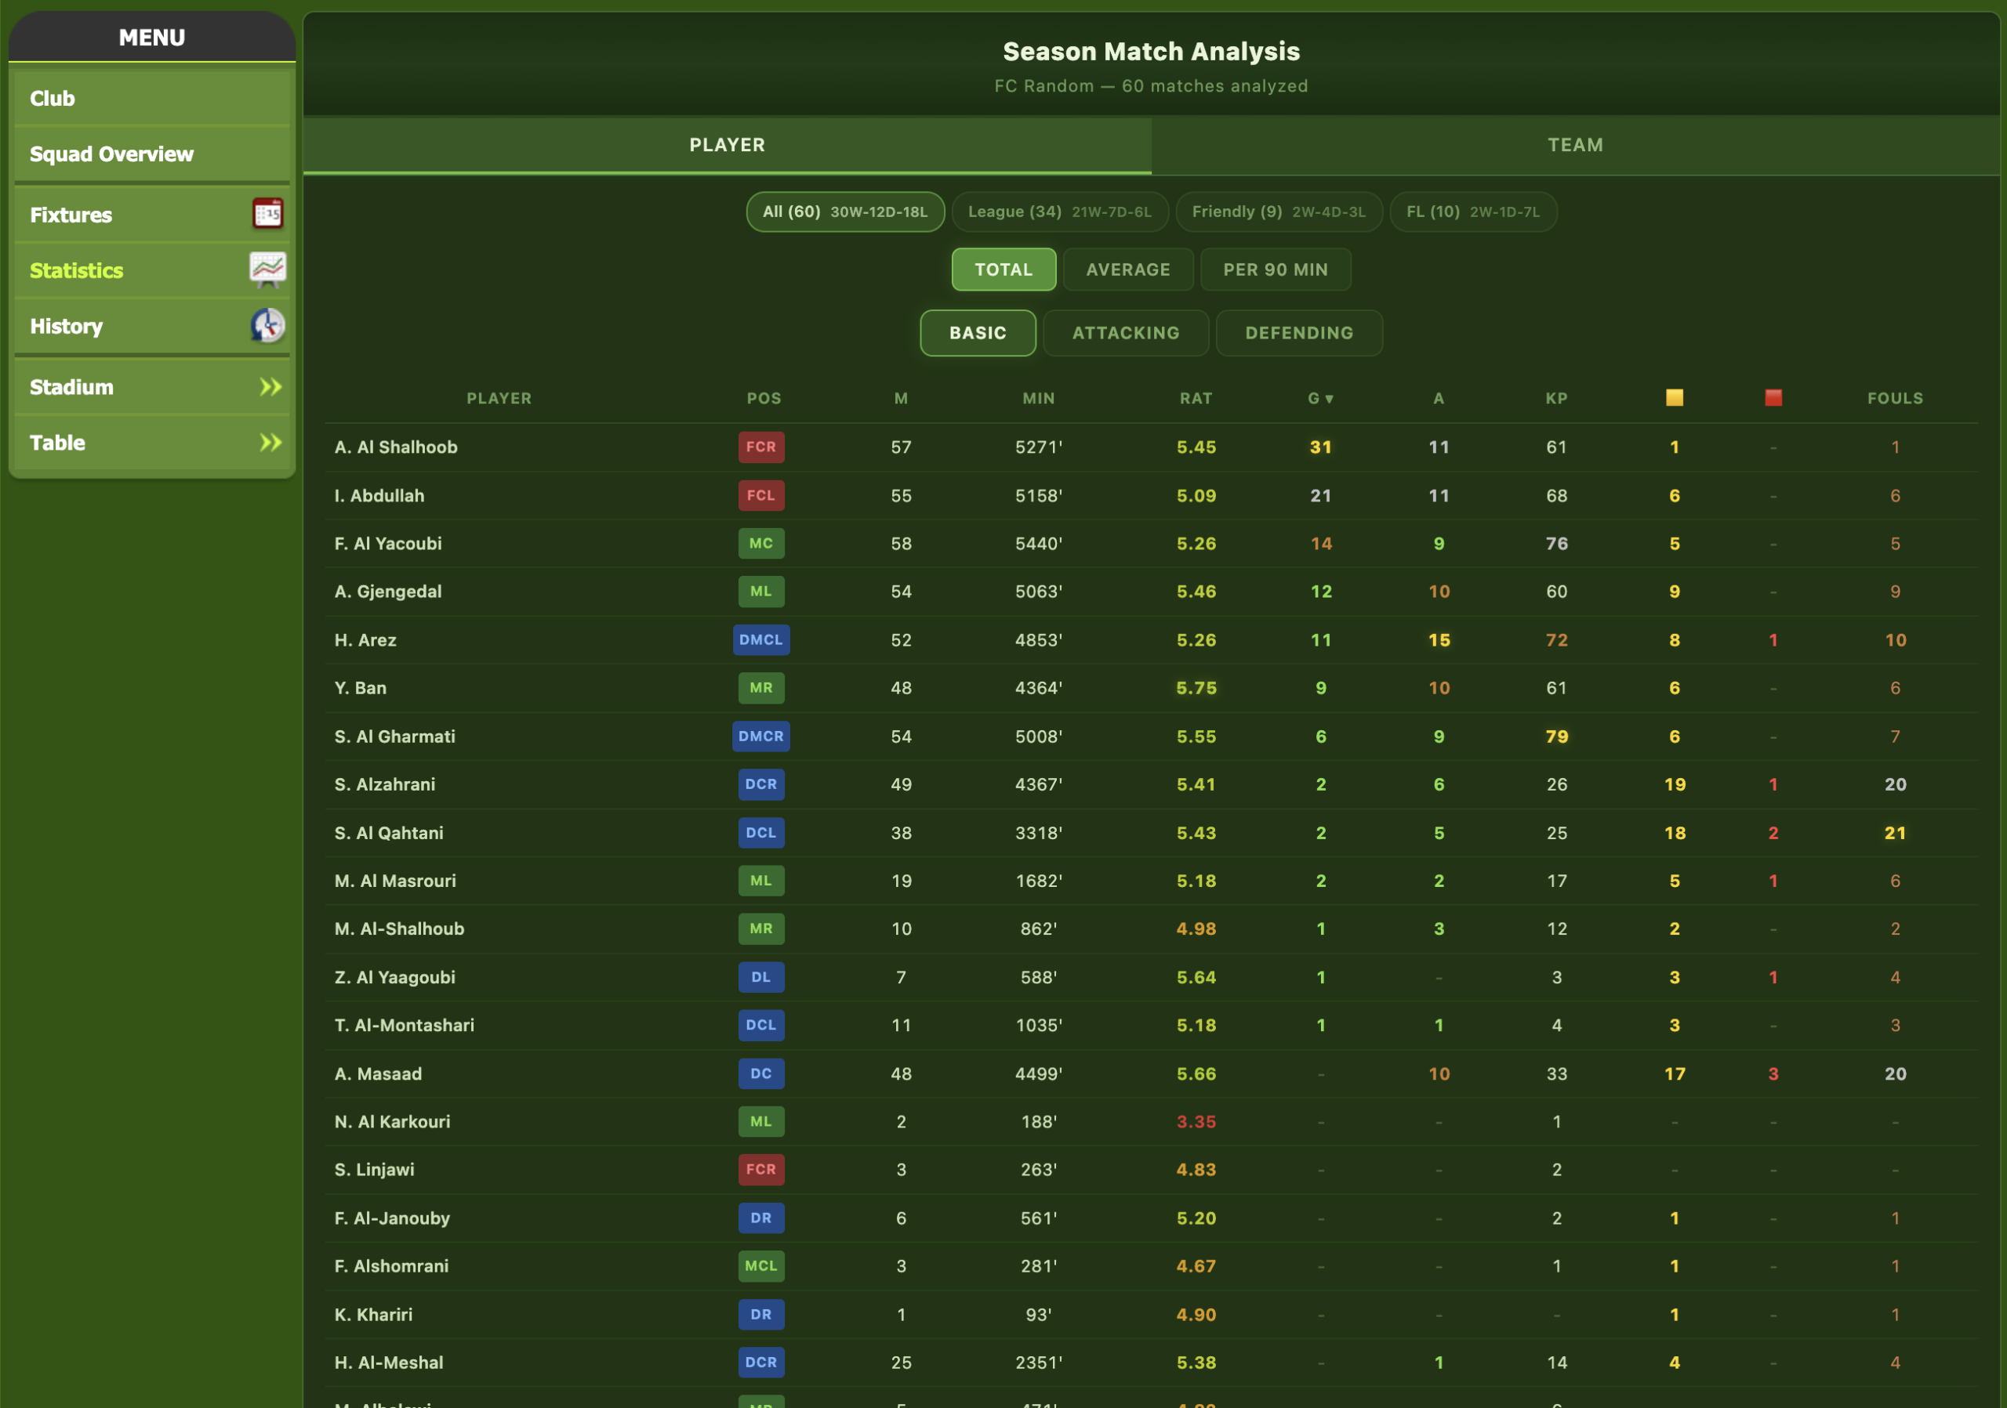Open the DEFENDING stats tab
2007x1408 pixels.
coord(1299,333)
